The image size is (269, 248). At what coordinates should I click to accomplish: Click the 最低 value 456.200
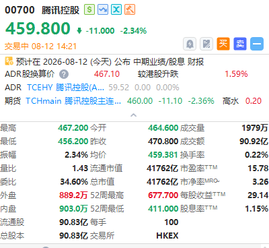point(73,142)
